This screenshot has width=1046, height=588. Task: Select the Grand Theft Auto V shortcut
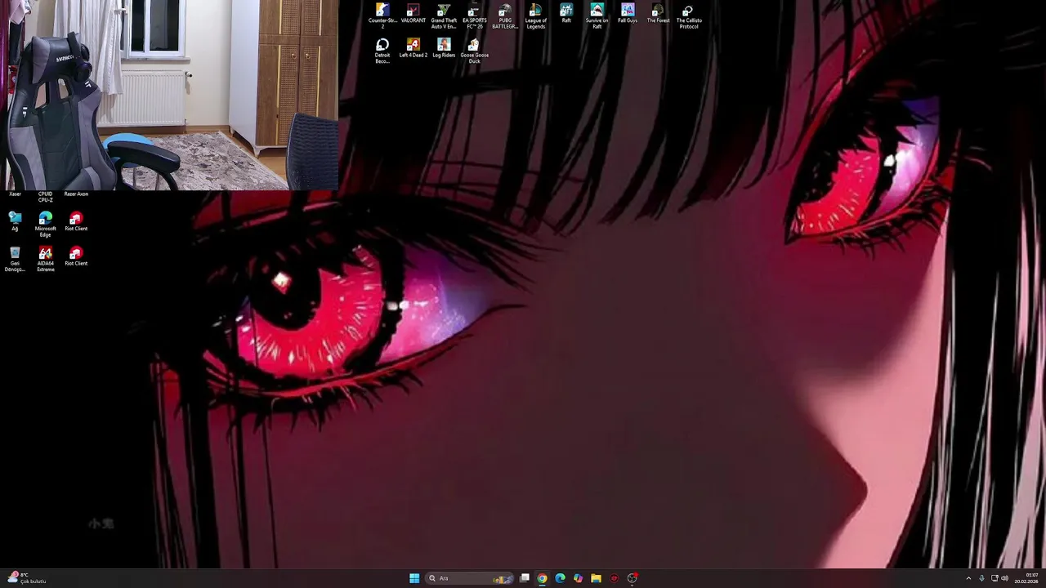point(444,16)
